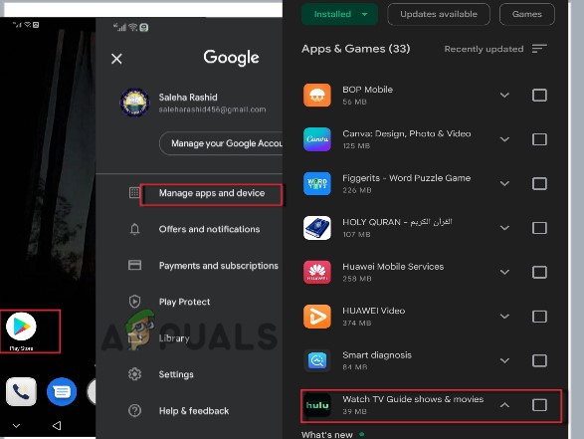The image size is (584, 439).
Task: Check the Smart diagnosis checkbox
Action: pos(539,360)
